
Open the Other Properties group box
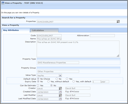58,71
